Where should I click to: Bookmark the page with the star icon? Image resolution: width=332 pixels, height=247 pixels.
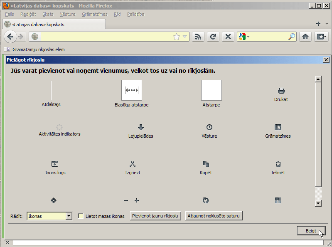(x=176, y=37)
